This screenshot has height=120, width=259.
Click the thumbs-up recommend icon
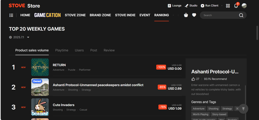click(193, 79)
